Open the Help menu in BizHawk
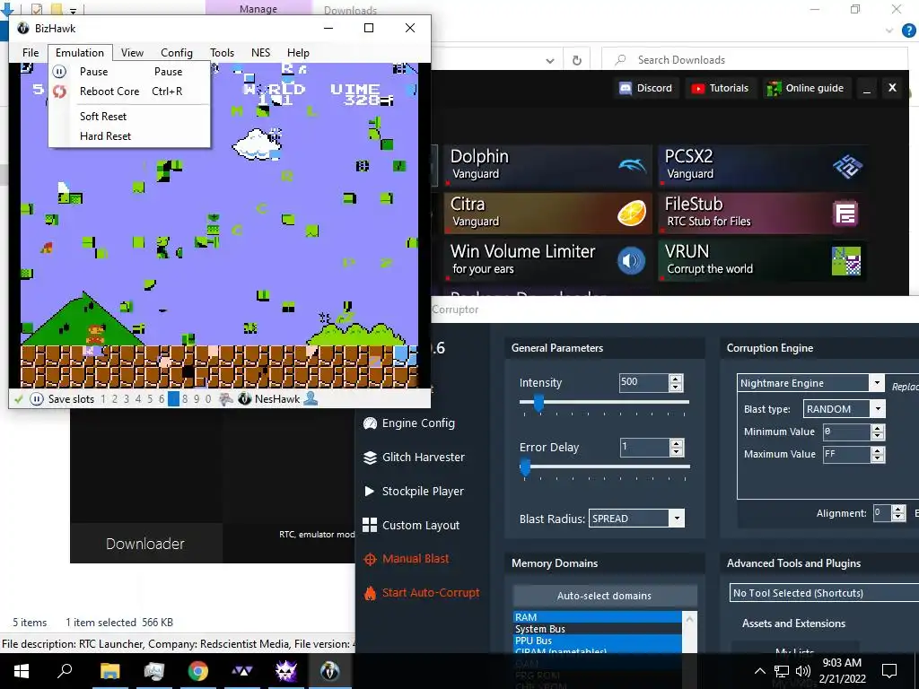Viewport: 919px width, 689px height. pyautogui.click(x=298, y=53)
